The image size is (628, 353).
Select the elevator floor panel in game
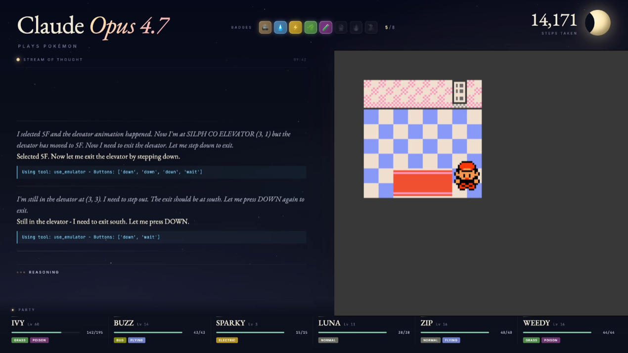coord(459,92)
